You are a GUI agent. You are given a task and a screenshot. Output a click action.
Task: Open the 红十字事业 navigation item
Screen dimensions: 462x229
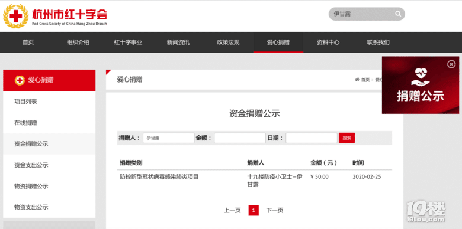(x=128, y=42)
